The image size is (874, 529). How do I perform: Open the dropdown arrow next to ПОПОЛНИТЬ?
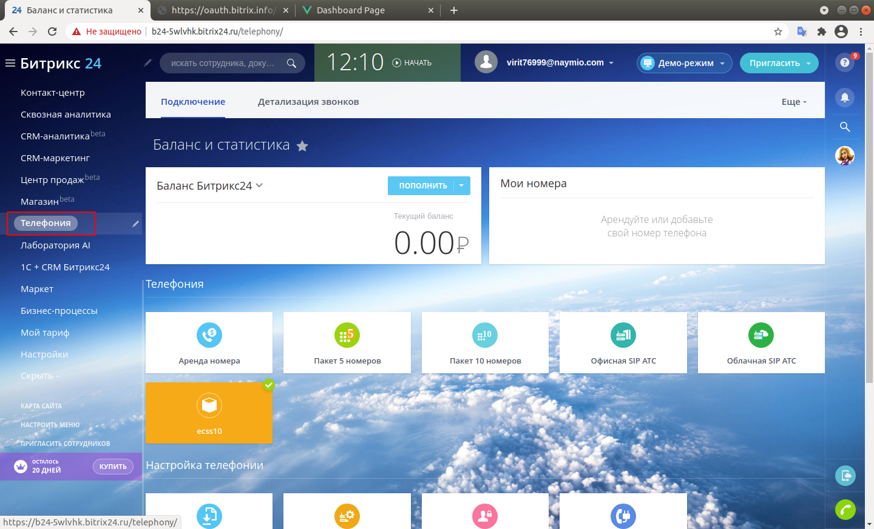462,185
